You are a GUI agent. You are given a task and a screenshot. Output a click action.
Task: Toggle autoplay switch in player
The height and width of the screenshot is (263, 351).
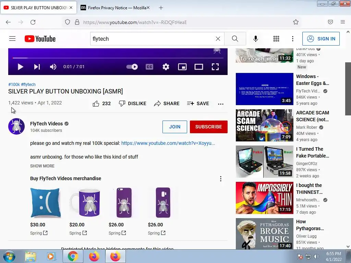click(132, 67)
